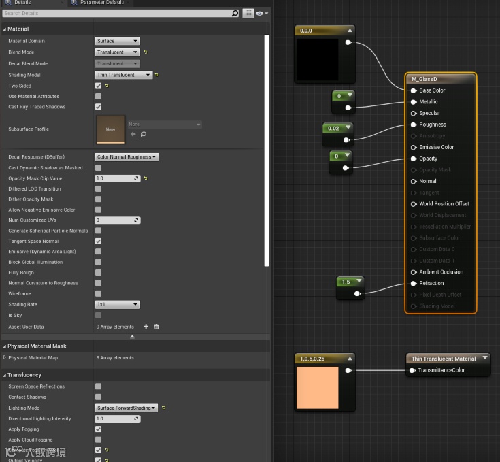Select the Details tab
This screenshot has width=500, height=462.
[x=22, y=3]
